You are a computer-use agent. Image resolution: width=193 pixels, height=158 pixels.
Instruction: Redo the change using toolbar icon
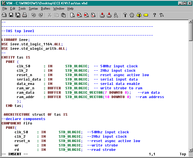(x=40, y=15)
